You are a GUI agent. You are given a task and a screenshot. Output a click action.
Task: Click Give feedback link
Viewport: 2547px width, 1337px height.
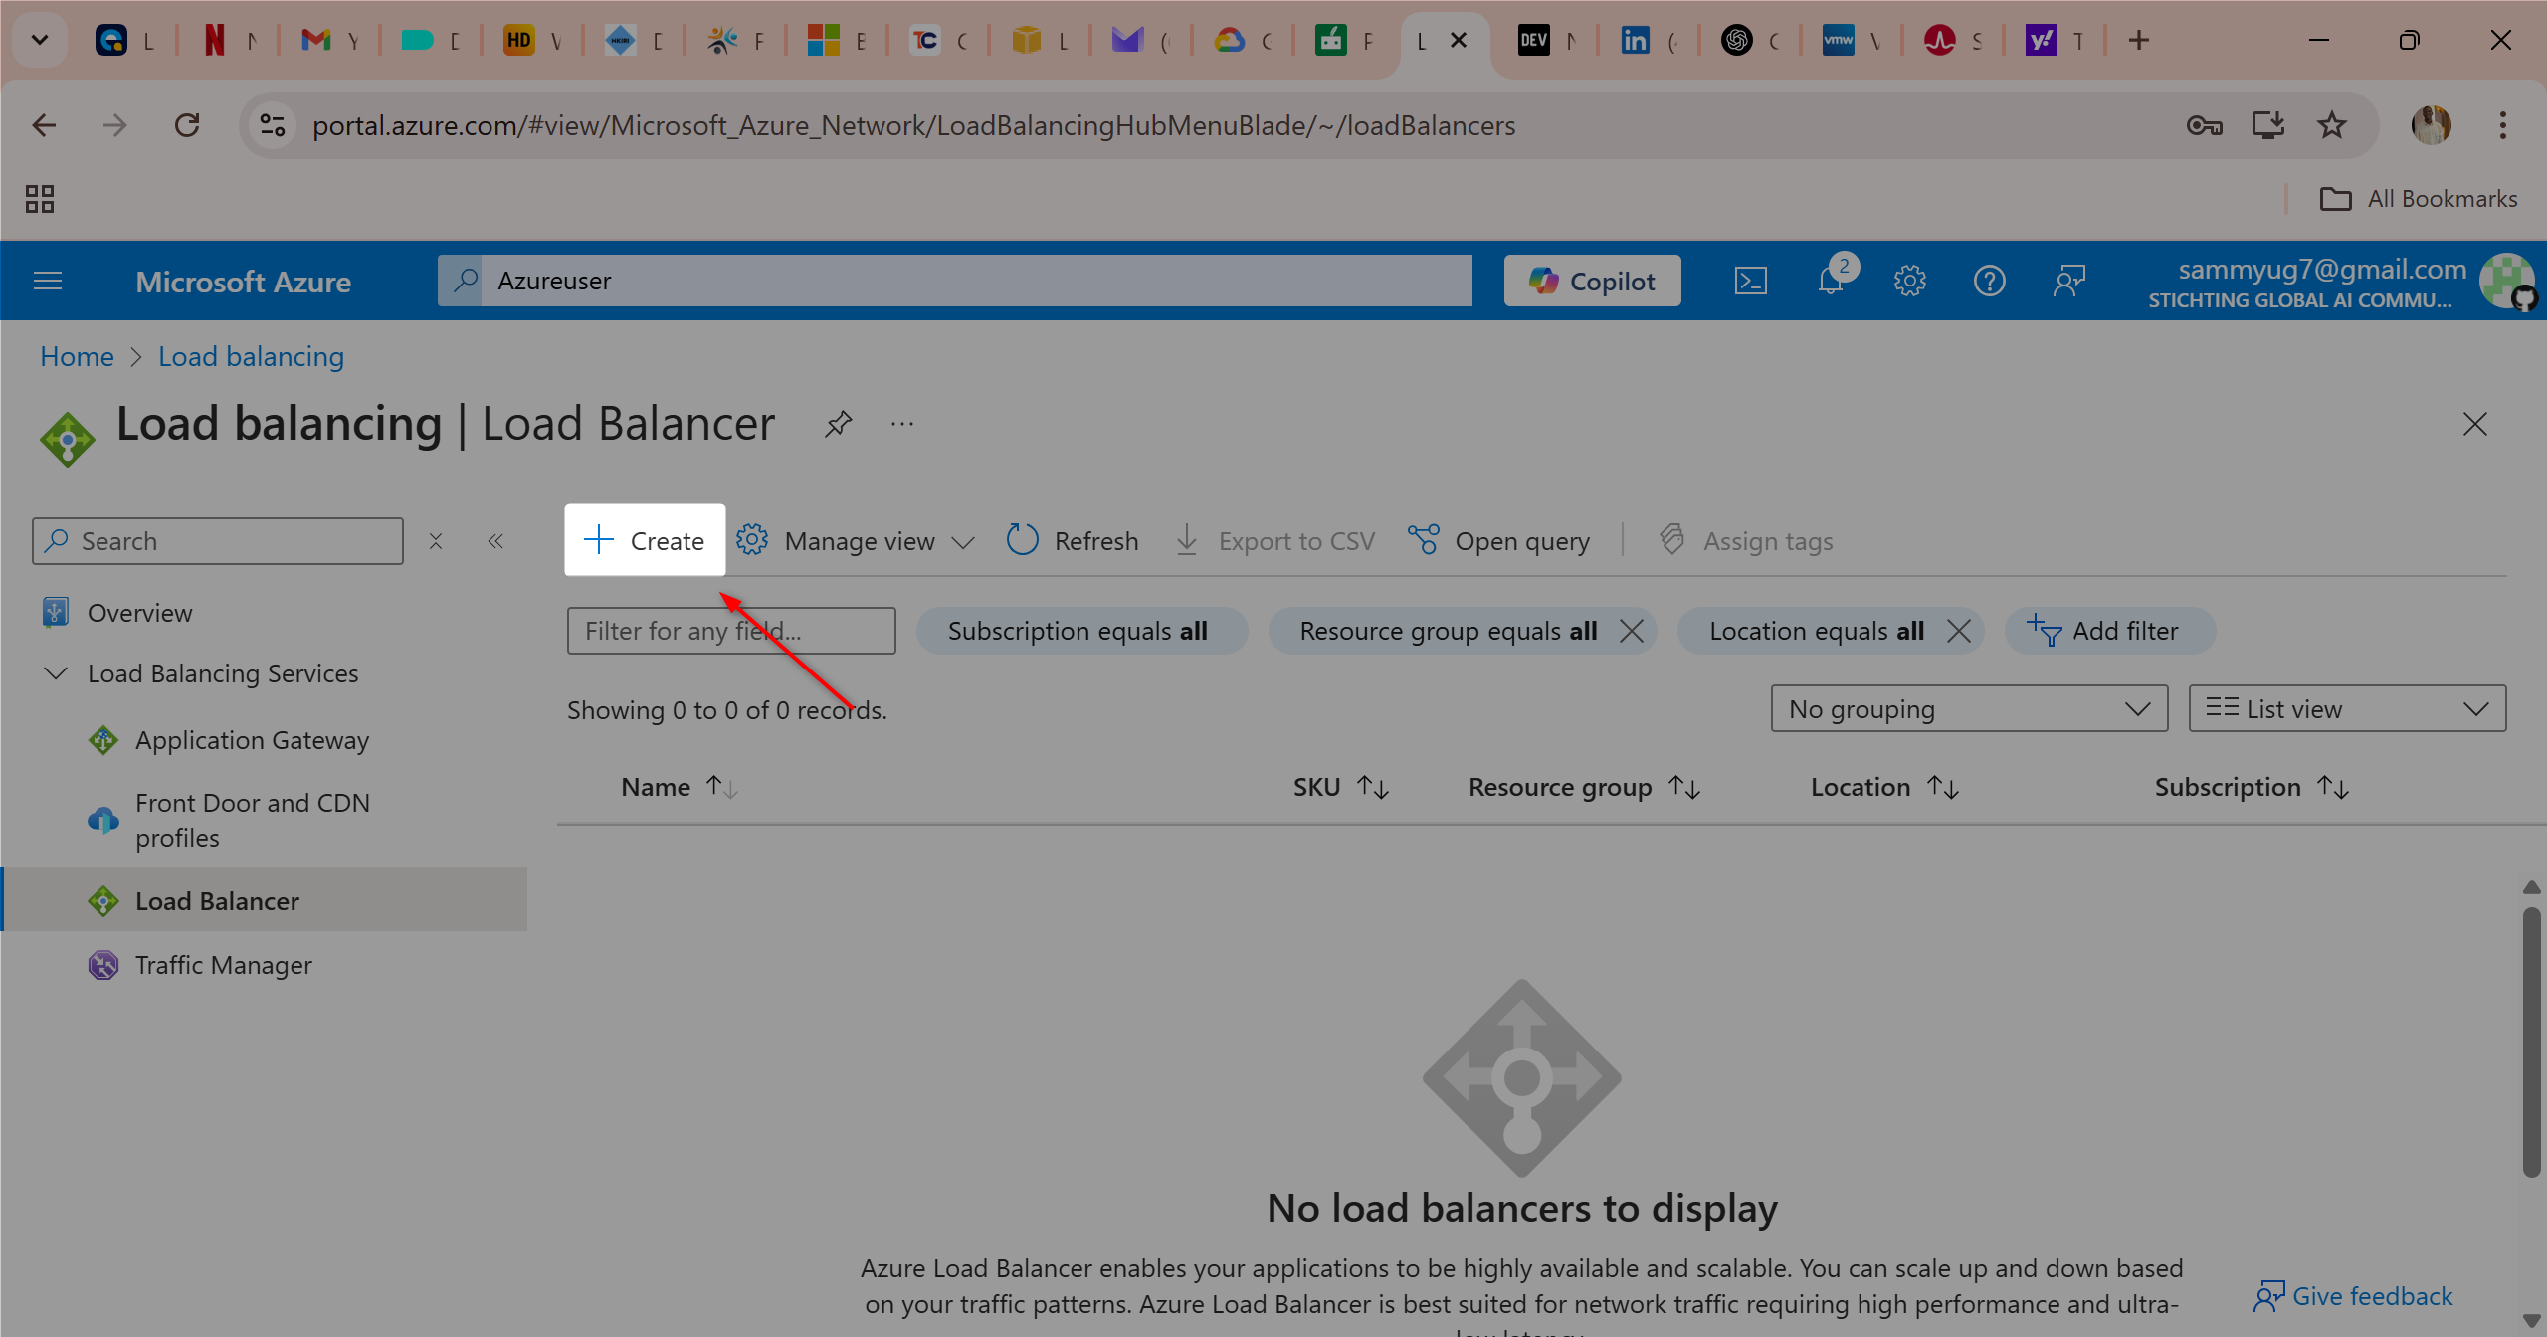2354,1295
